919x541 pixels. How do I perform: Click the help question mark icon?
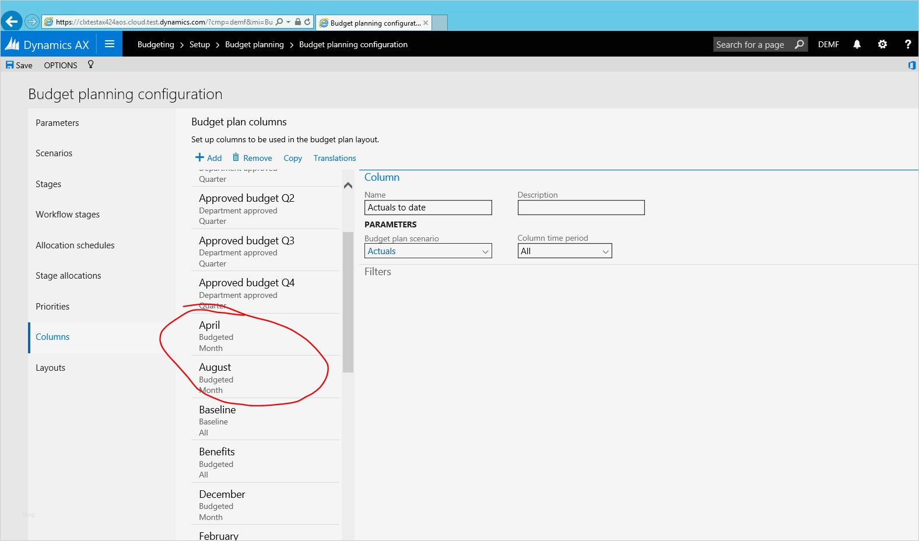(x=907, y=44)
